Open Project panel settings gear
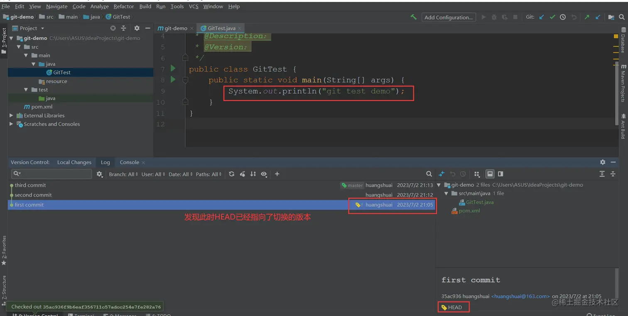The height and width of the screenshot is (316, 628). pyautogui.click(x=137, y=28)
